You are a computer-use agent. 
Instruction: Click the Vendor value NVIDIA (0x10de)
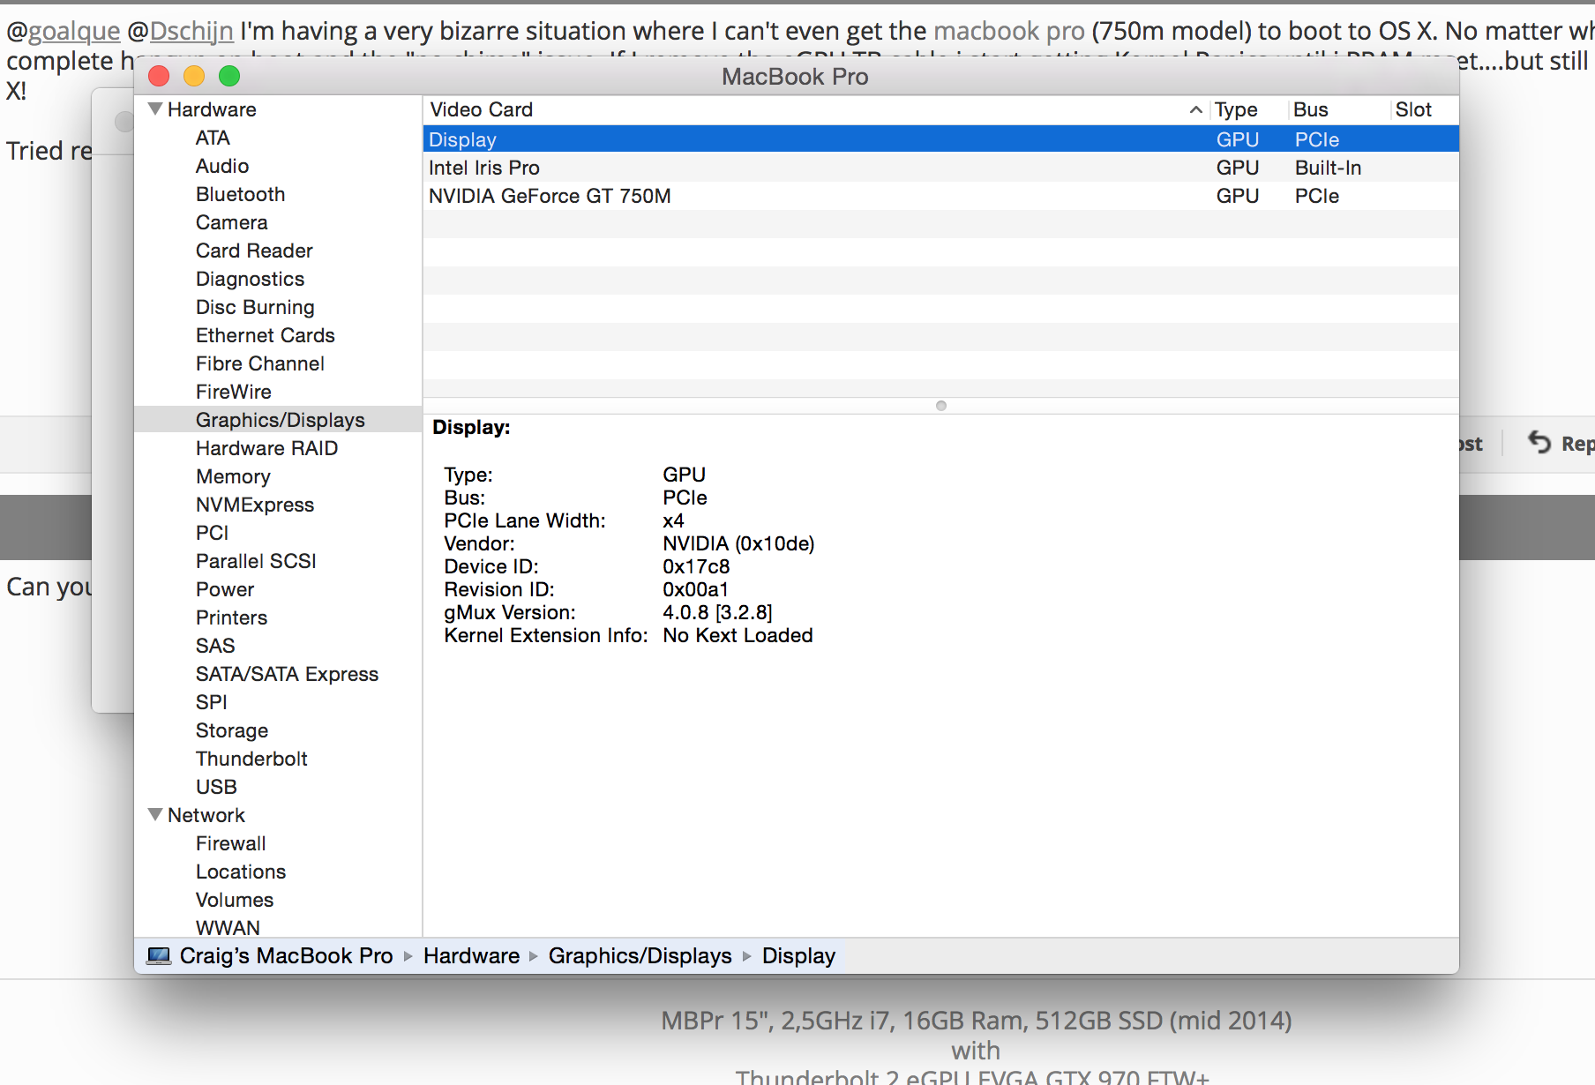click(738, 543)
